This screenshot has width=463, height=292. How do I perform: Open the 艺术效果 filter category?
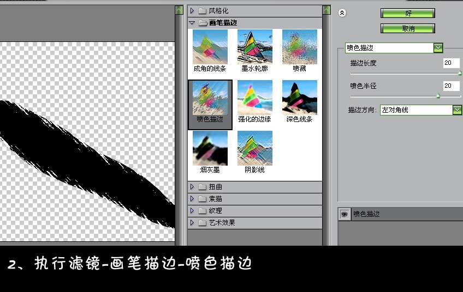point(192,223)
